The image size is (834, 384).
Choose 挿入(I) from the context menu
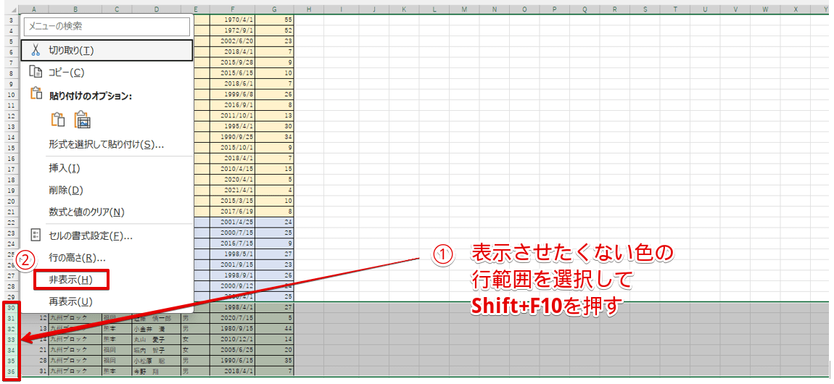107,168
